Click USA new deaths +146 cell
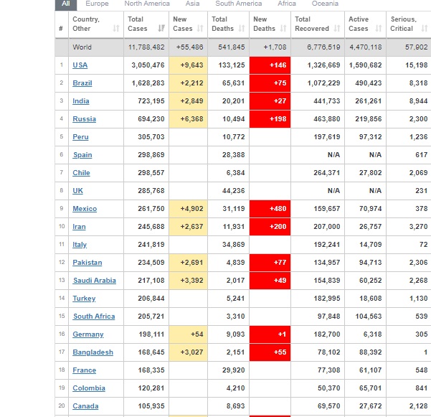This screenshot has height=417, width=431. 270,65
